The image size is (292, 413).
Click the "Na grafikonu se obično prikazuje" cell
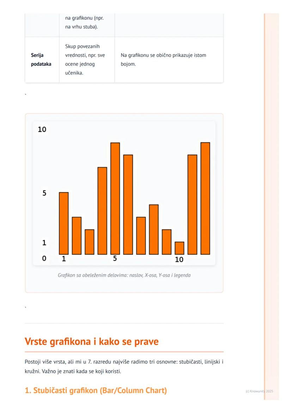163,60
